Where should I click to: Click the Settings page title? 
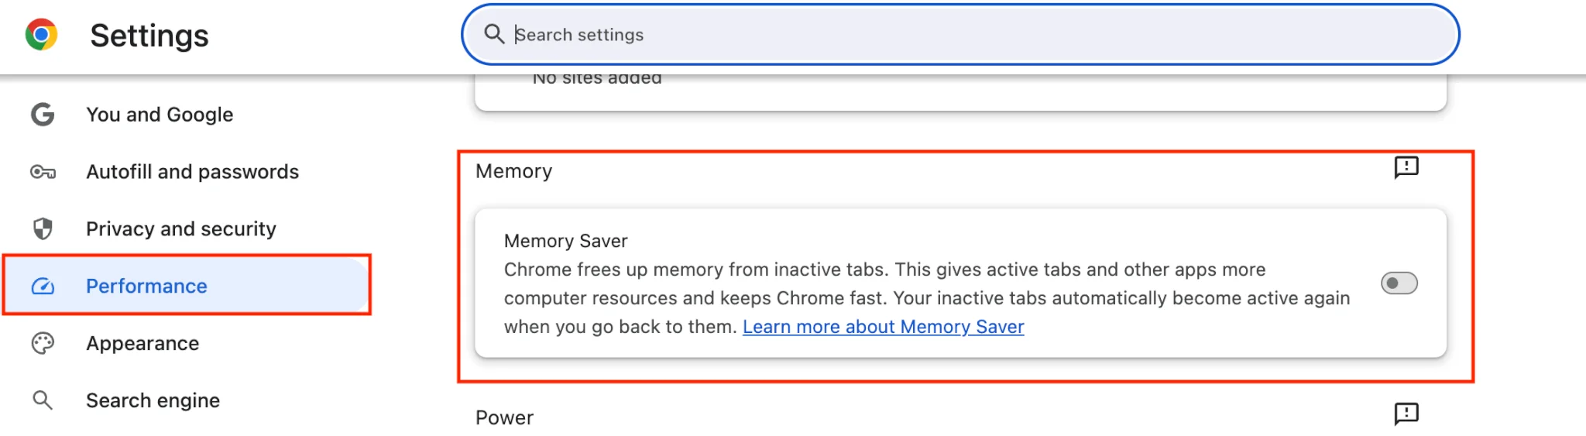tap(149, 36)
